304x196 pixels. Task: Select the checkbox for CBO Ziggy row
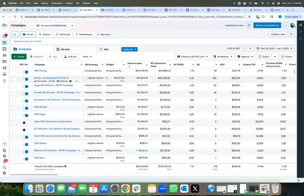[x=14, y=116]
